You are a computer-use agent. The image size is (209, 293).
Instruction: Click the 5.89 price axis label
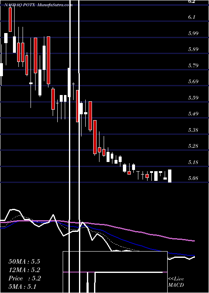193,49
